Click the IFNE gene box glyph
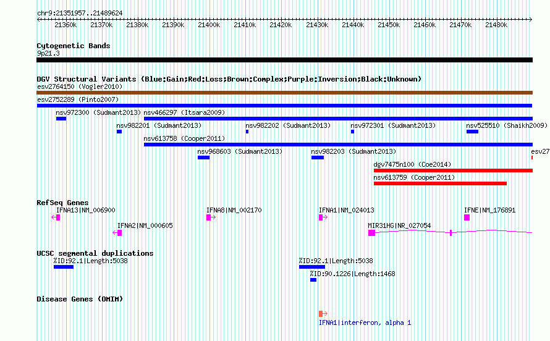Screen dimensions: 550x341 pyautogui.click(x=467, y=217)
